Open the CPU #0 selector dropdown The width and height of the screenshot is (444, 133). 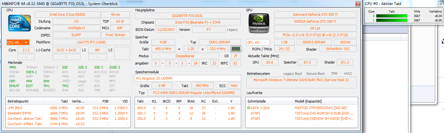18,42
